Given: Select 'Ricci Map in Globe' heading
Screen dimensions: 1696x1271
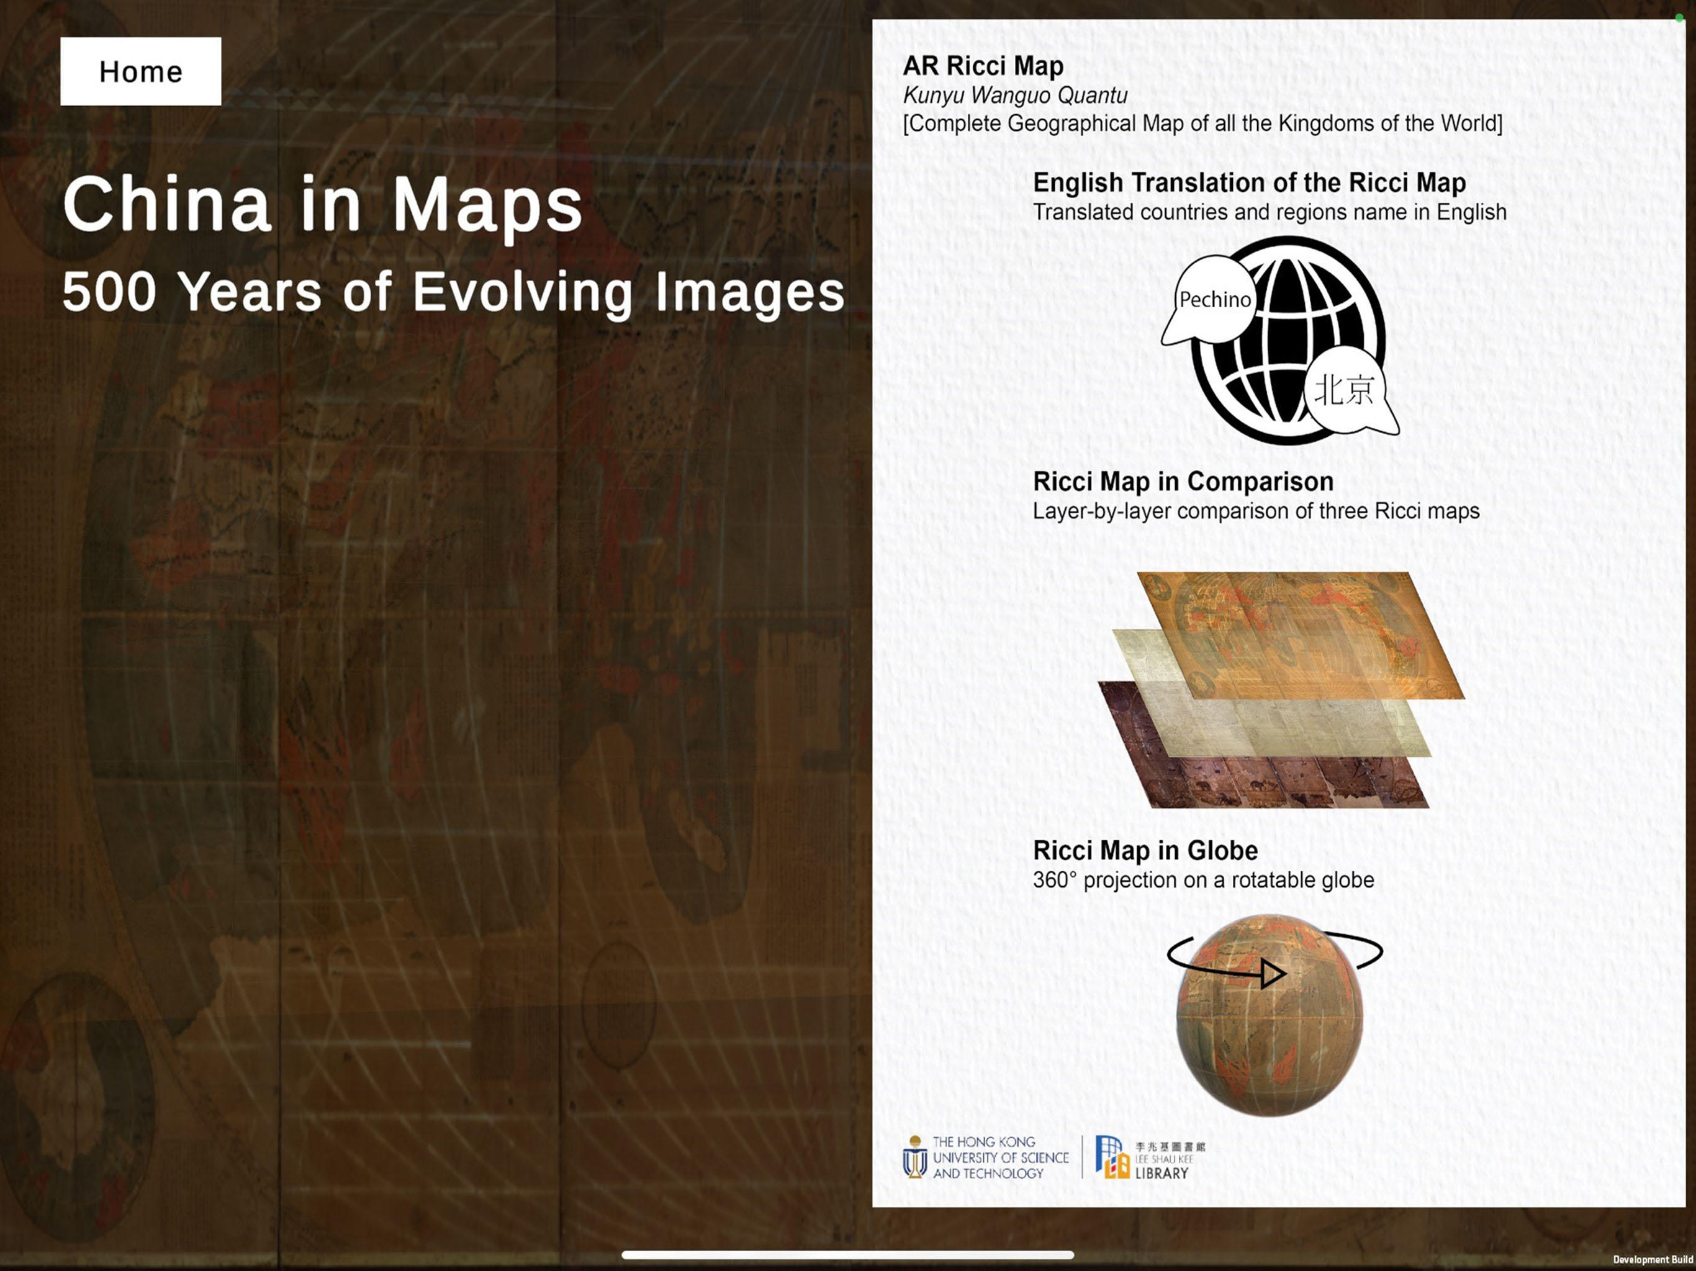Looking at the screenshot, I should point(1145,850).
